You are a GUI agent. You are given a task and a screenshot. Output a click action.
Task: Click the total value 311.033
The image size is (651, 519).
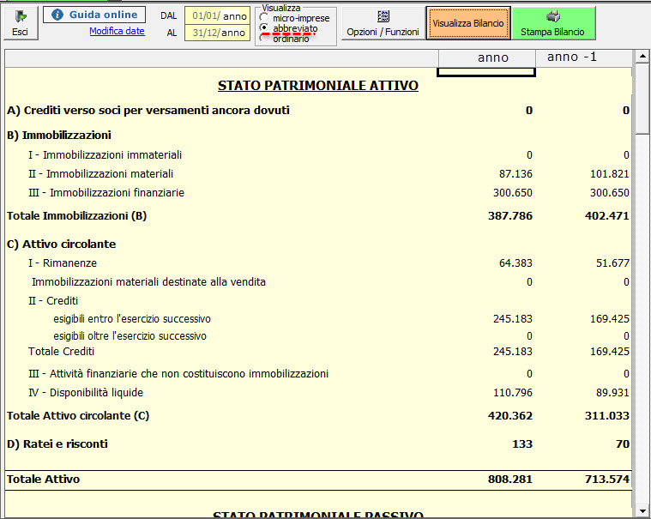point(607,416)
